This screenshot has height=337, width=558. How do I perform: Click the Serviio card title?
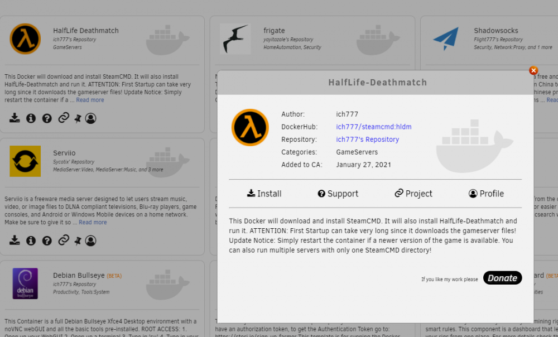[x=64, y=153]
